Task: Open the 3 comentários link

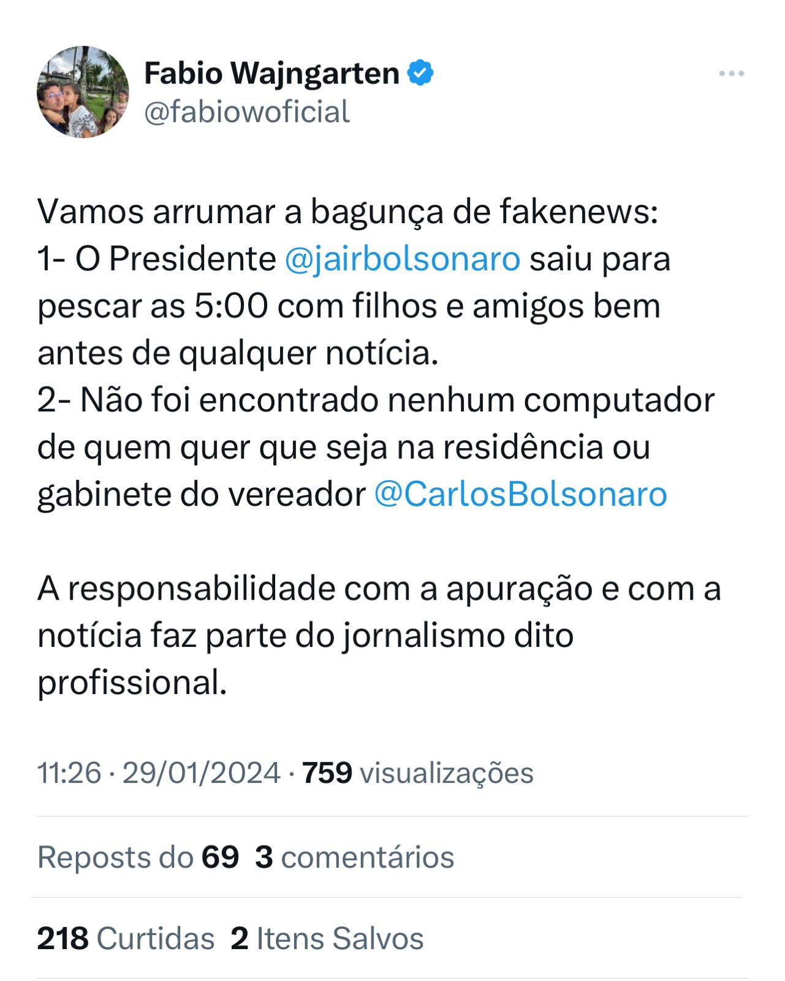Action: coord(355,857)
